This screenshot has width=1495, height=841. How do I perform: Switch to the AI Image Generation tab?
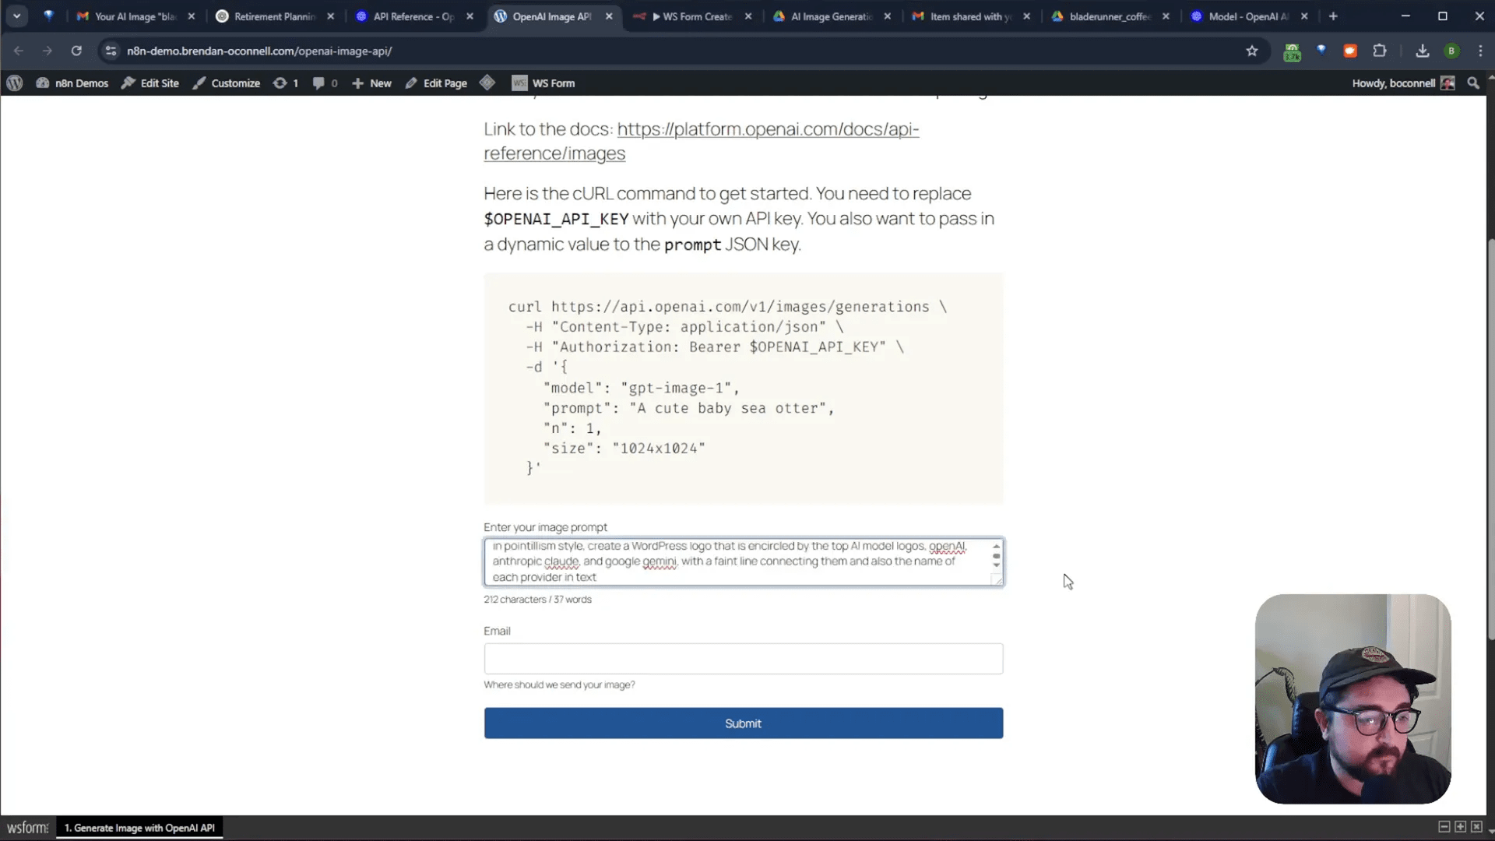tap(832, 16)
